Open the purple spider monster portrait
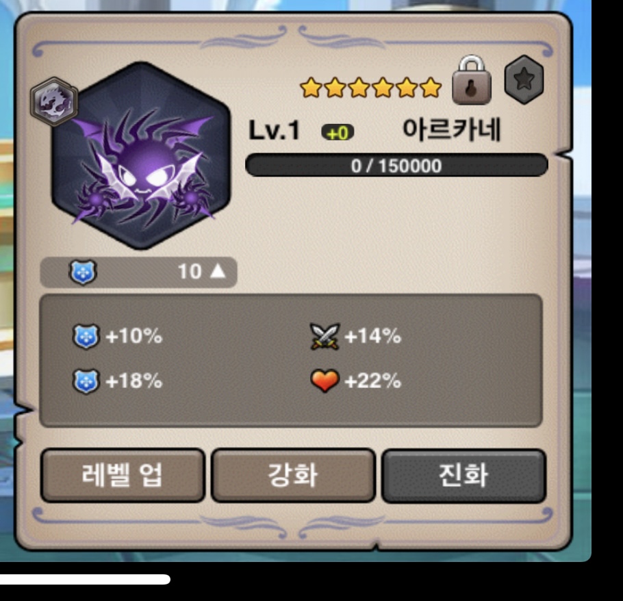The height and width of the screenshot is (601, 623). pos(141,155)
